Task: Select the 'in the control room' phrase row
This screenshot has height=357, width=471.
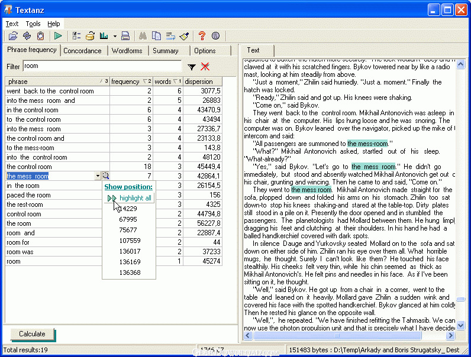Action: (x=114, y=110)
